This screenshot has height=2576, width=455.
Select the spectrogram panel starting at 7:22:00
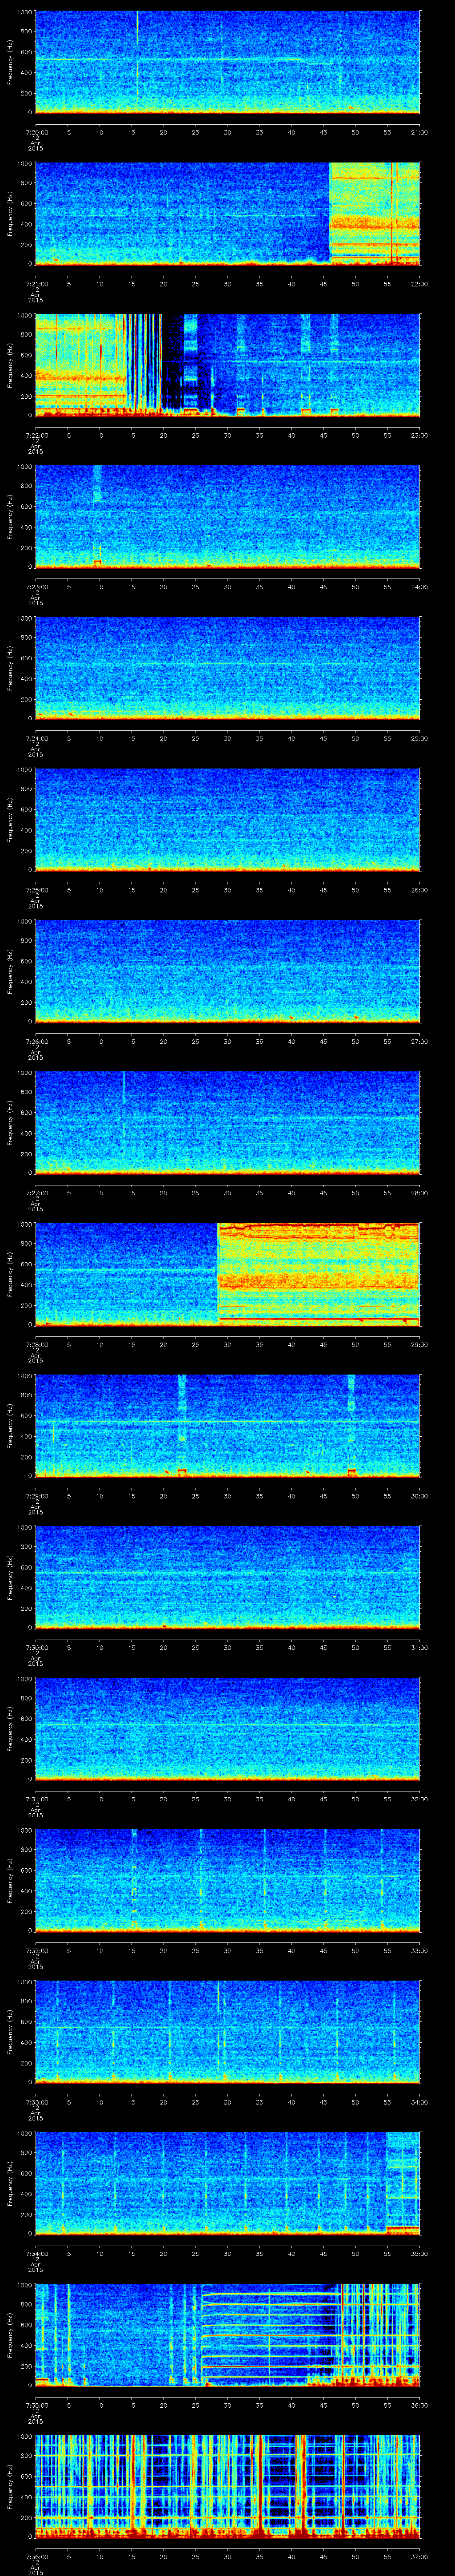227,365
